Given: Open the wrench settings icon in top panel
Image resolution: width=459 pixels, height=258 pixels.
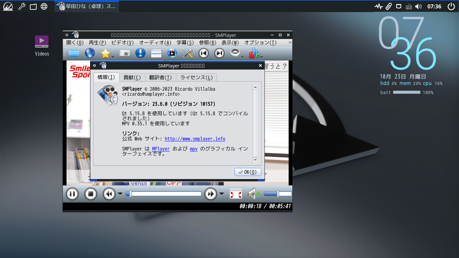Looking at the screenshot, I should point(22,6).
